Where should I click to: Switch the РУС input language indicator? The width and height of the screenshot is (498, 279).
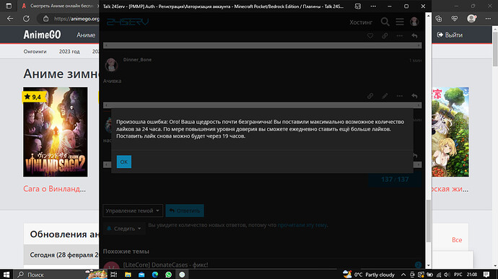pyautogui.click(x=458, y=275)
